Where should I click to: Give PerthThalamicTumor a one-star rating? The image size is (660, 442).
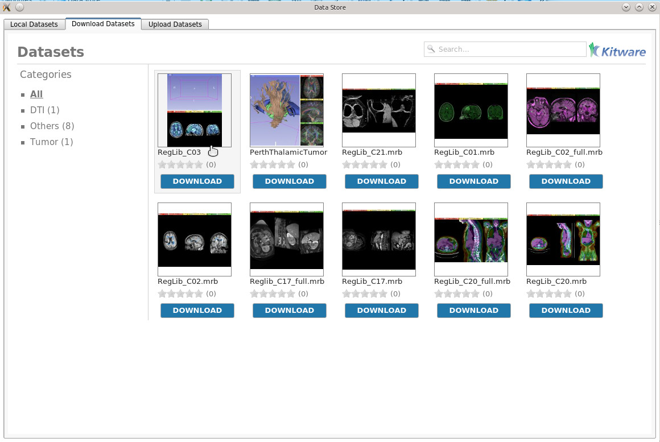tap(254, 164)
